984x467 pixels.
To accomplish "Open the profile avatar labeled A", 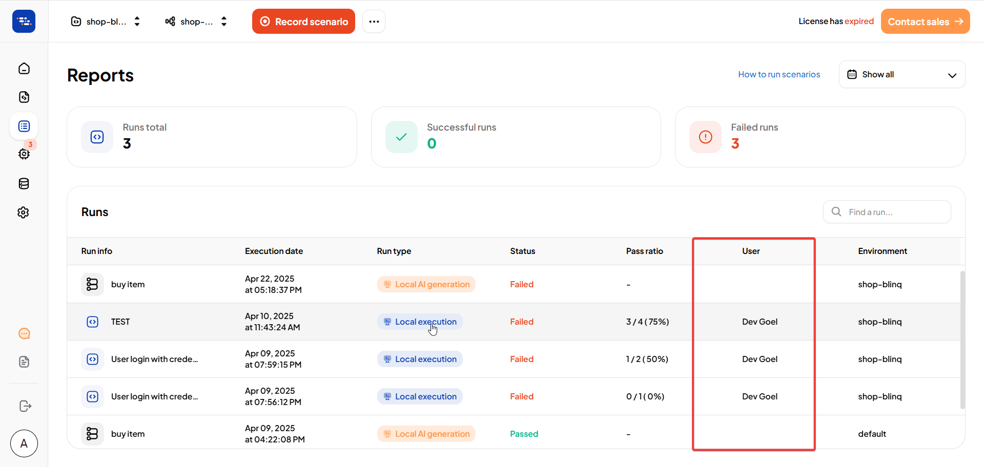I will (x=24, y=443).
